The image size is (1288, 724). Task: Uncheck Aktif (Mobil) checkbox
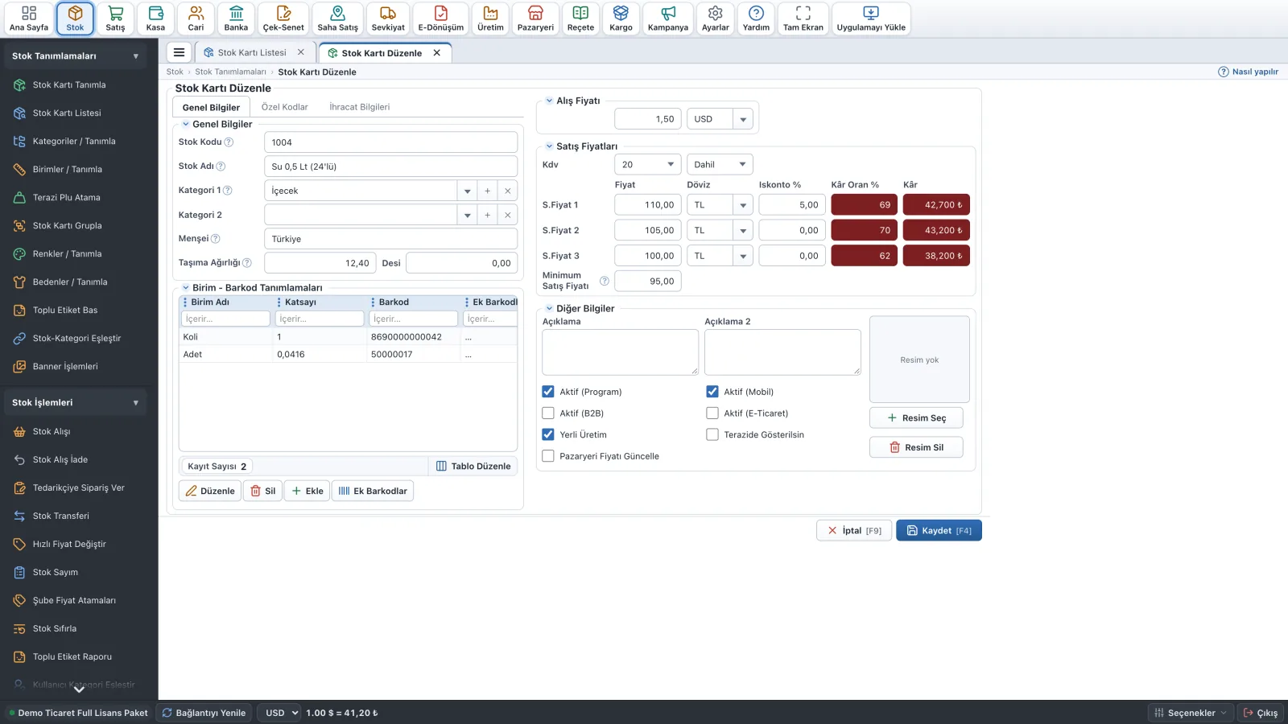coord(712,392)
